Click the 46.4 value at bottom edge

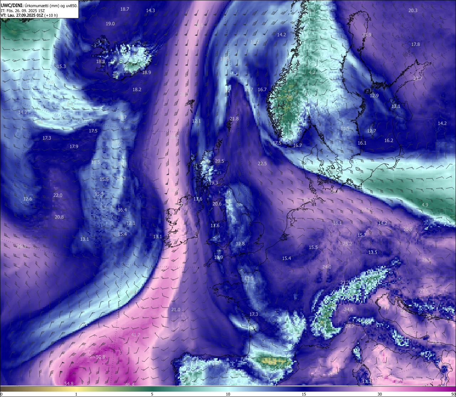point(130,385)
